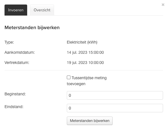The width and height of the screenshot is (167, 129).
Task: Click the word 'toevoegen' below the checkbox
Action: 76,84
